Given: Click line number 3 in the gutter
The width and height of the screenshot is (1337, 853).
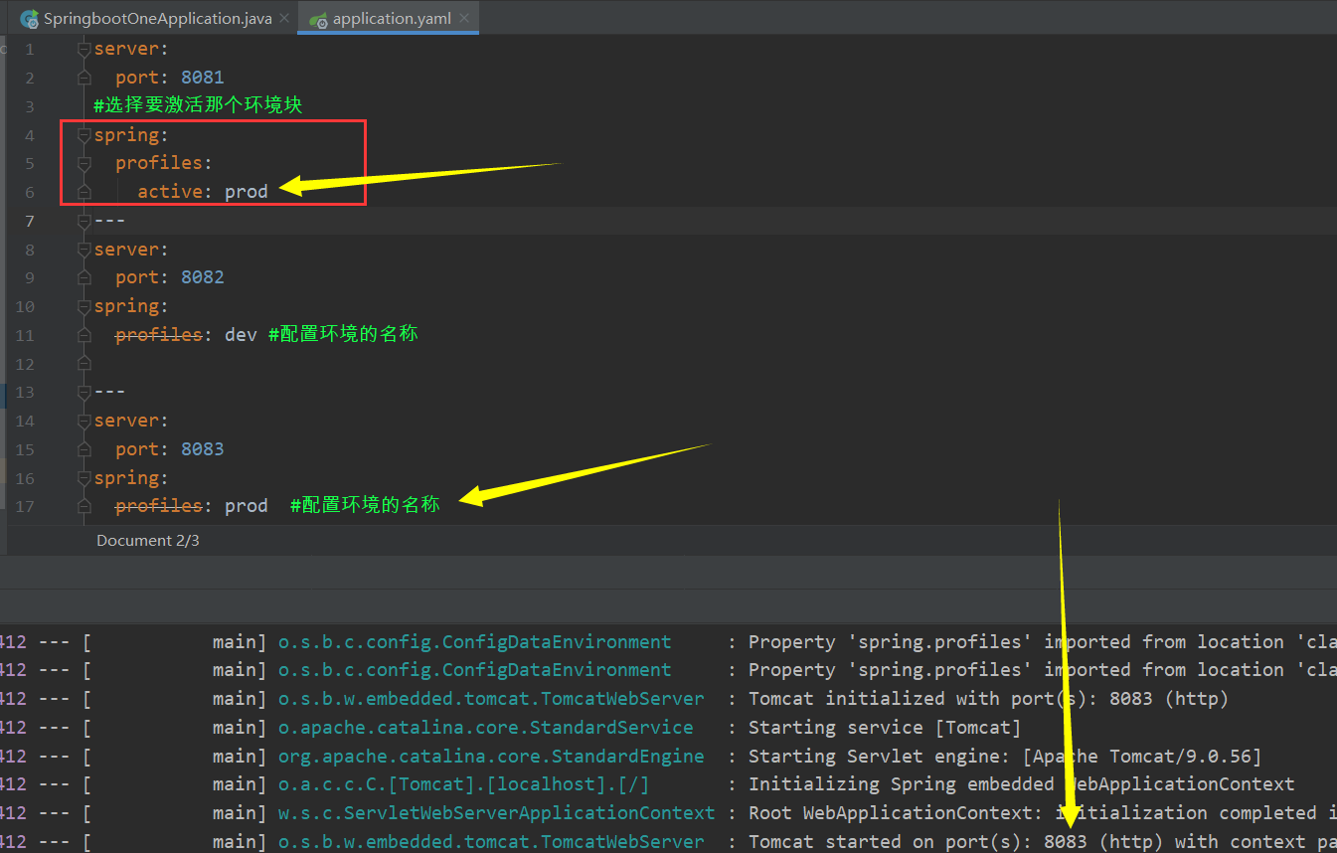Looking at the screenshot, I should pyautogui.click(x=30, y=106).
